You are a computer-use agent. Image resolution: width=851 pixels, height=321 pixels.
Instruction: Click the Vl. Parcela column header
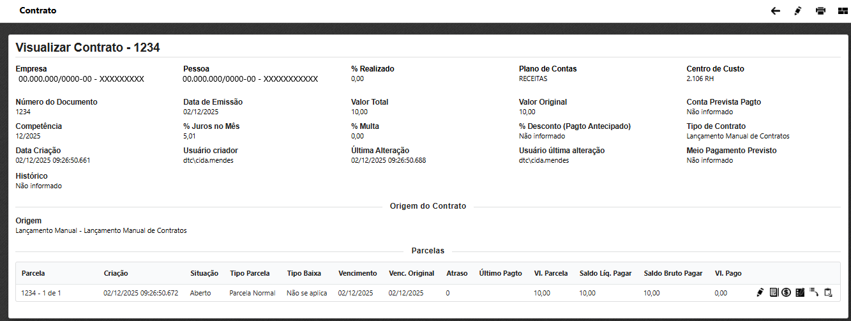[550, 273]
